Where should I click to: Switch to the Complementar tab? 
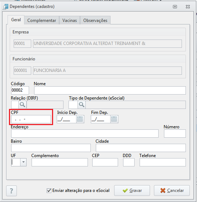click(x=42, y=20)
